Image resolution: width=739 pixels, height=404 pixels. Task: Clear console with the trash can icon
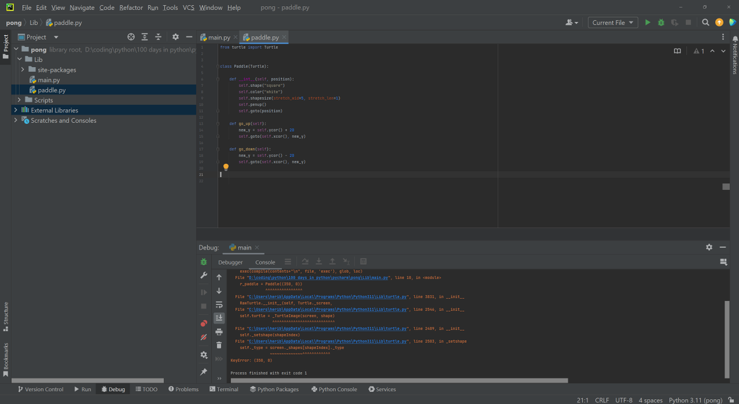click(219, 345)
